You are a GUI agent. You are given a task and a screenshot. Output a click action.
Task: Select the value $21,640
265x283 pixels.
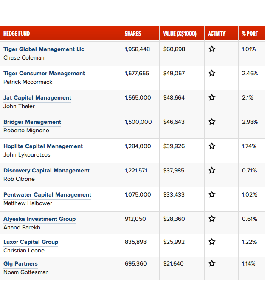173,263
